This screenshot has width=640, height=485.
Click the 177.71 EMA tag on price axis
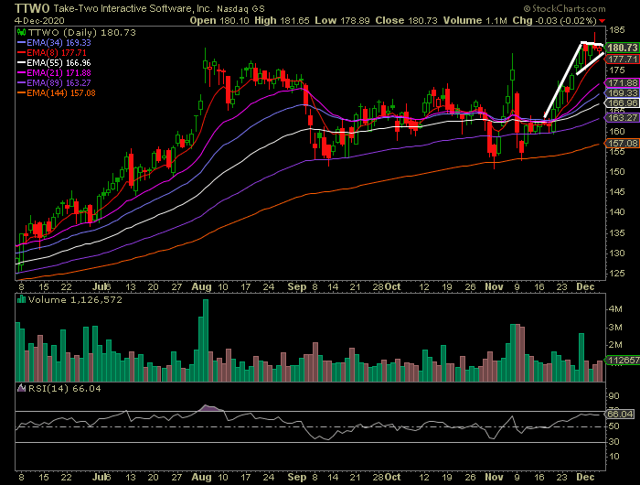coord(622,59)
